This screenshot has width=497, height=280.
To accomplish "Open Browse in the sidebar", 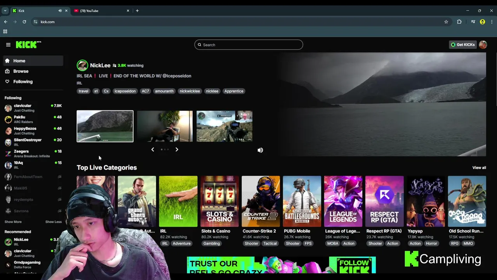I will pos(33,71).
